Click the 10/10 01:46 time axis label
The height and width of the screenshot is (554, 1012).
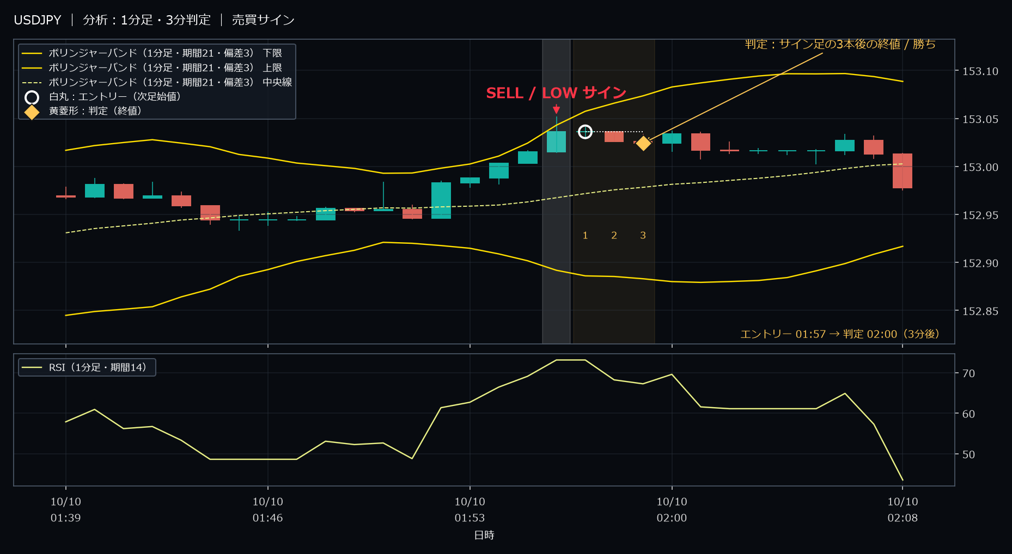(268, 510)
